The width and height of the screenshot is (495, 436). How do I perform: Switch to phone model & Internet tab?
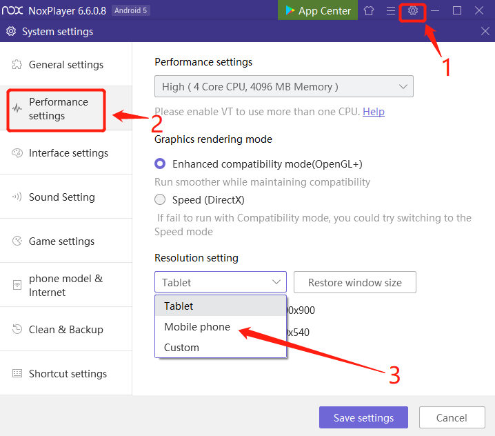click(66, 286)
